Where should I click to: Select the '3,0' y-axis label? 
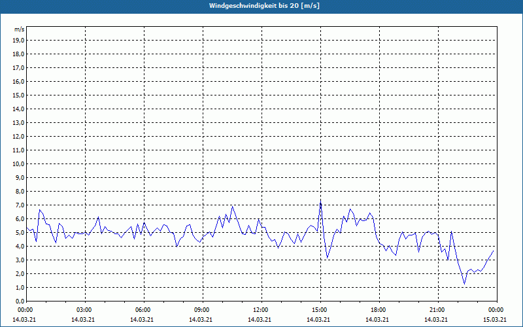coord(20,260)
